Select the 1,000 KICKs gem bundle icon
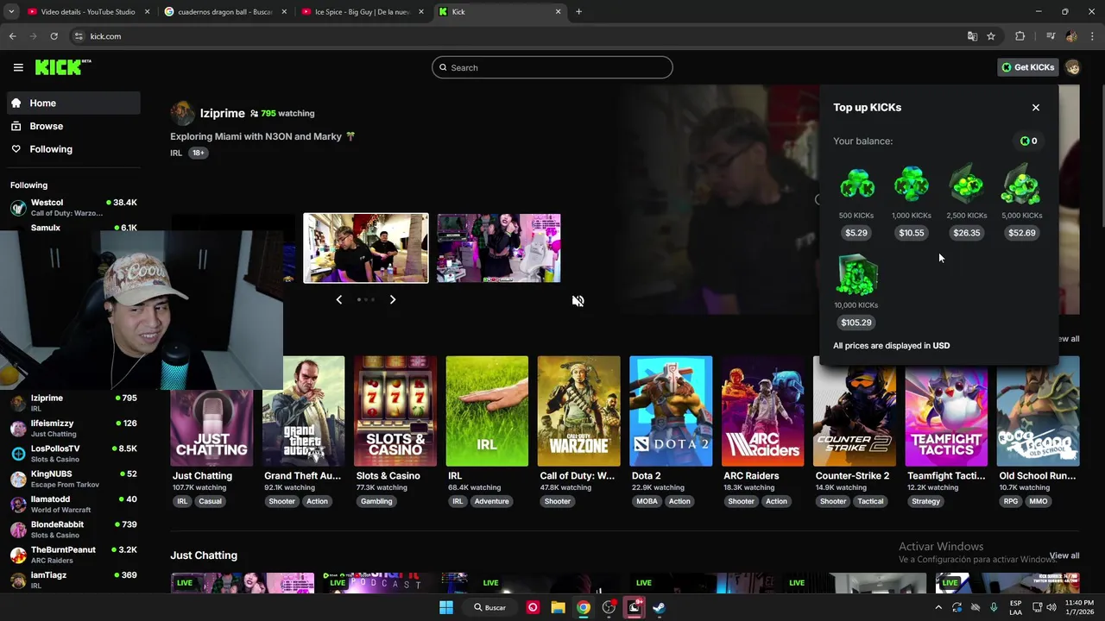The width and height of the screenshot is (1105, 621). pyautogui.click(x=911, y=184)
